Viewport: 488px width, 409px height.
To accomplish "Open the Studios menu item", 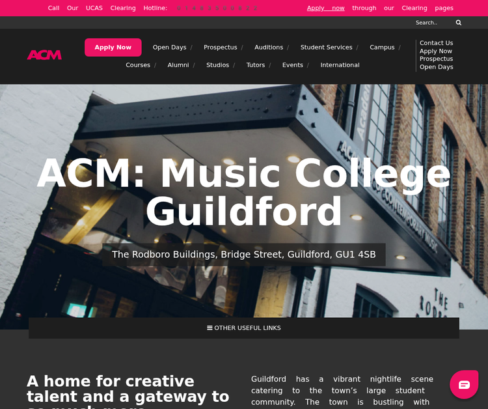I will (x=217, y=65).
